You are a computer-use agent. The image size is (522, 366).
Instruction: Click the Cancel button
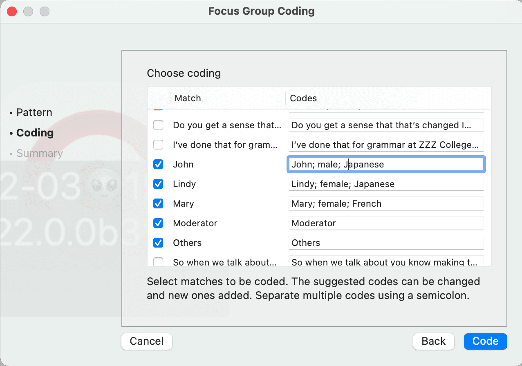[147, 341]
